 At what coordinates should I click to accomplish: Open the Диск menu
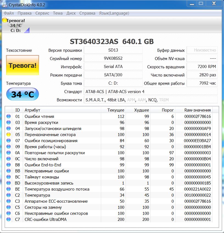click(x=71, y=13)
